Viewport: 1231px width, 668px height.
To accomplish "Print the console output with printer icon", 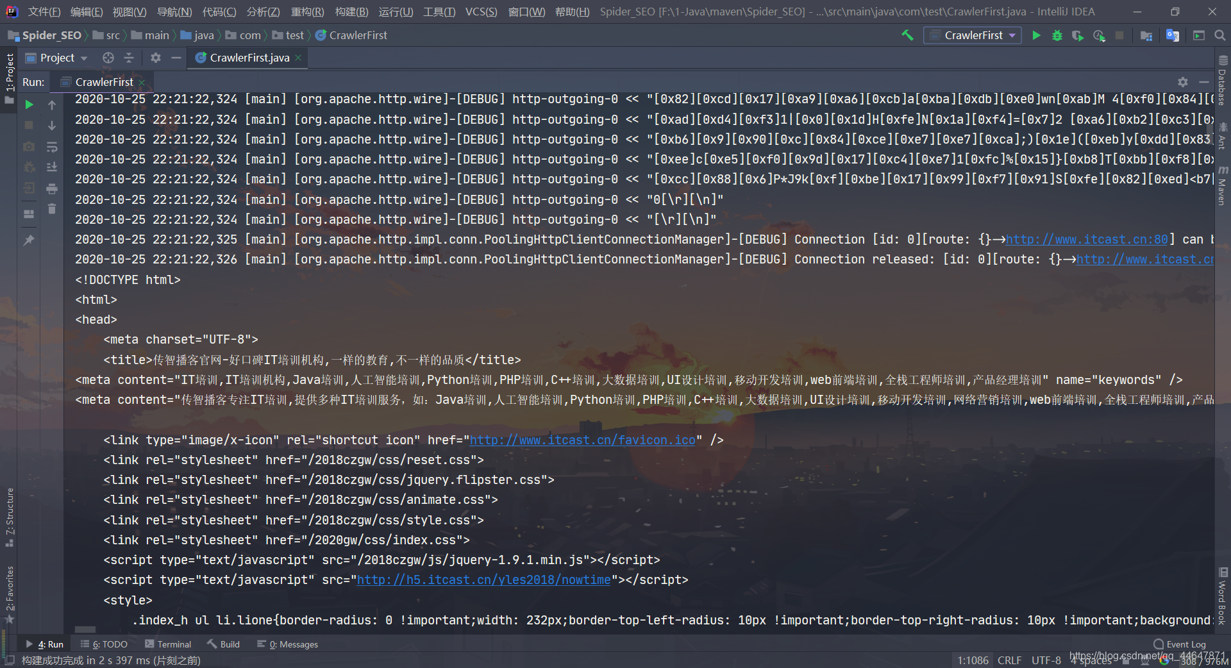I will pos(52,188).
